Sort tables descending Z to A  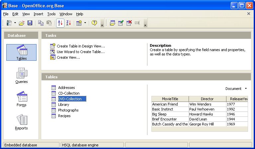[x=68, y=23]
